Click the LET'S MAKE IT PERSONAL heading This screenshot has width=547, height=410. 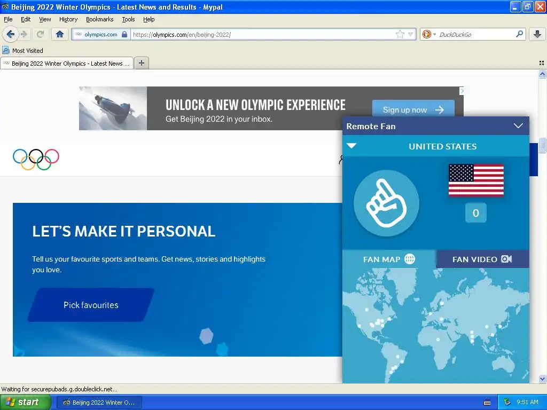123,232
